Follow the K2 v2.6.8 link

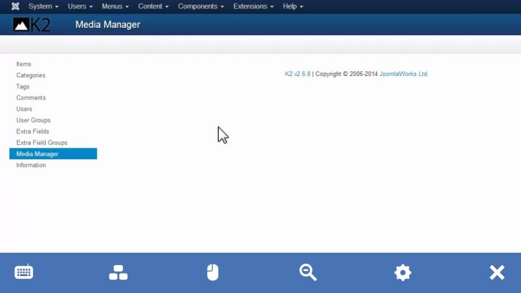coord(298,74)
